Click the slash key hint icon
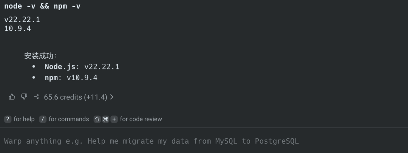This screenshot has width=408, height=153. coord(43,119)
